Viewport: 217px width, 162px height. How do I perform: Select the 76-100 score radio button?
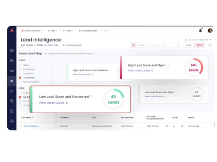click(20, 105)
